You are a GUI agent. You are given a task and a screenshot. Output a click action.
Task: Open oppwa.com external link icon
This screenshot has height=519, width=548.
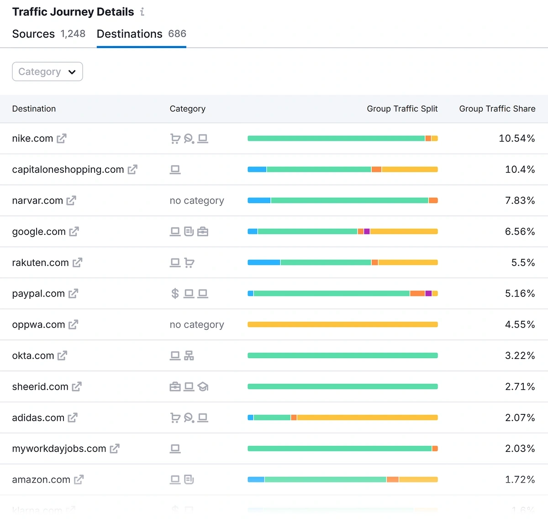click(x=73, y=325)
